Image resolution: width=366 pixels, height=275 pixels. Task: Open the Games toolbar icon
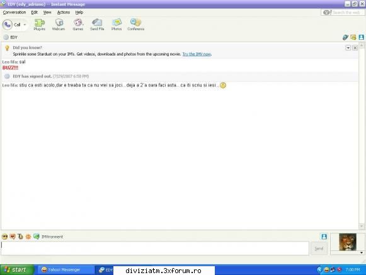tap(77, 25)
